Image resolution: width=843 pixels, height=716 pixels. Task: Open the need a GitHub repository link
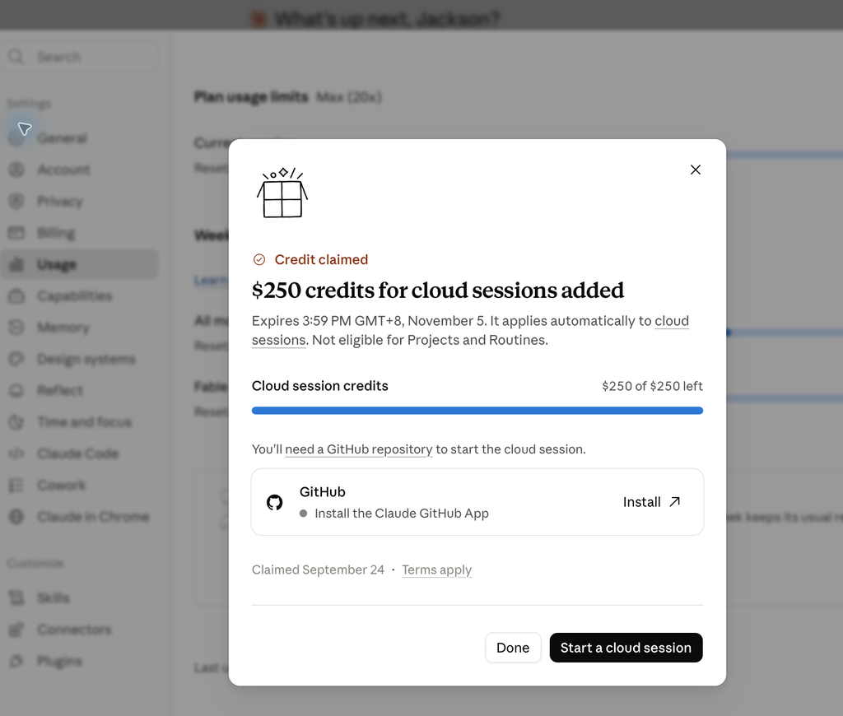359,449
